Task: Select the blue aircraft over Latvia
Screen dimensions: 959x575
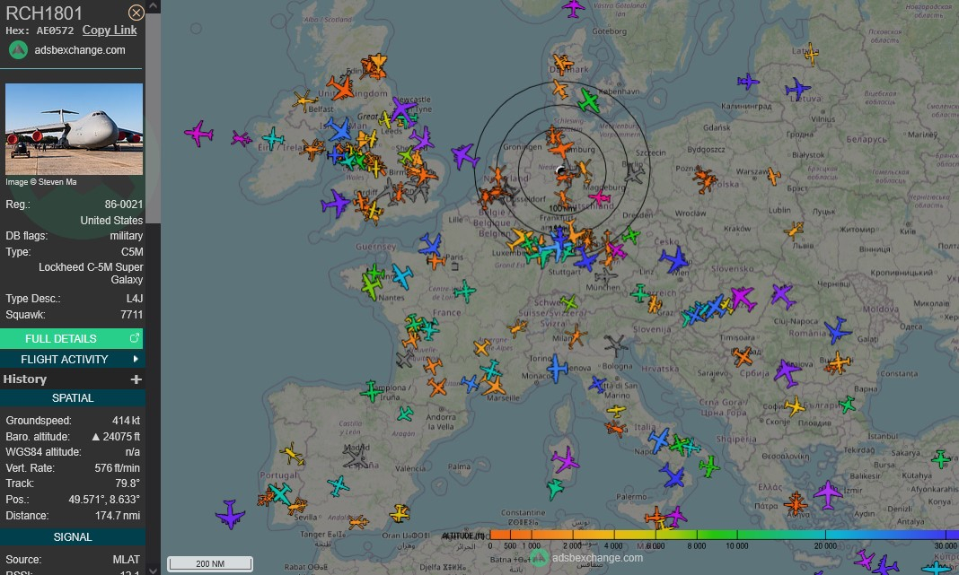Action: pos(797,89)
